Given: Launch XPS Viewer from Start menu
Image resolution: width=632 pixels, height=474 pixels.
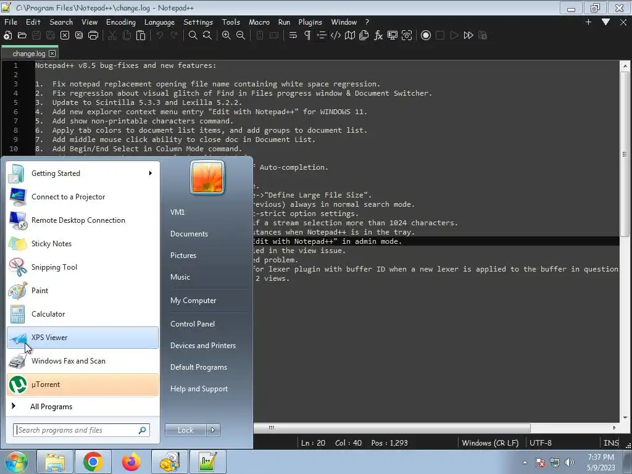Looking at the screenshot, I should 83,338.
